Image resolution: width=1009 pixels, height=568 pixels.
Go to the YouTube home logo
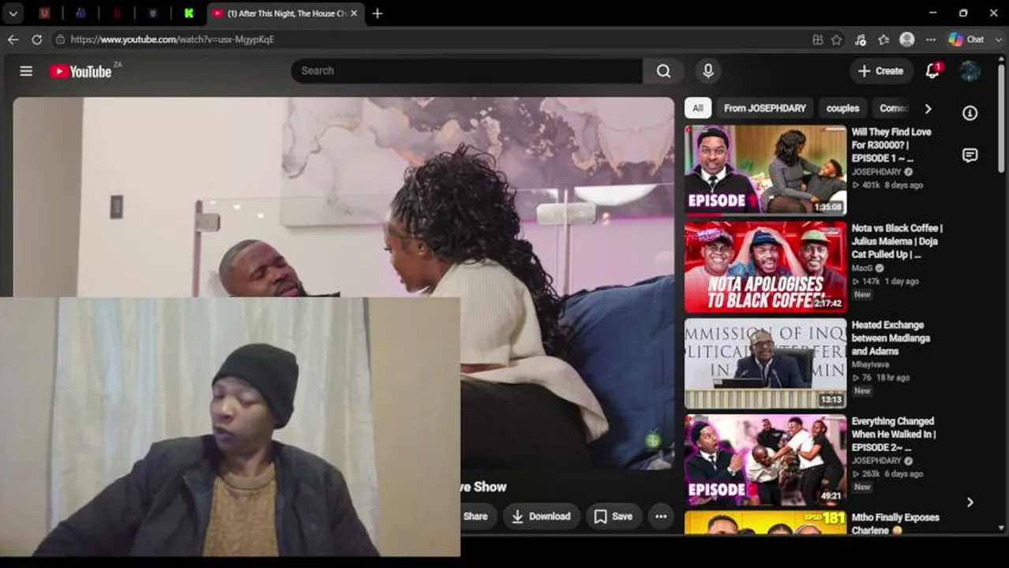(81, 71)
